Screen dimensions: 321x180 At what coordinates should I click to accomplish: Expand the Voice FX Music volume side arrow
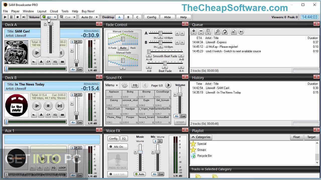[x=135, y=152]
